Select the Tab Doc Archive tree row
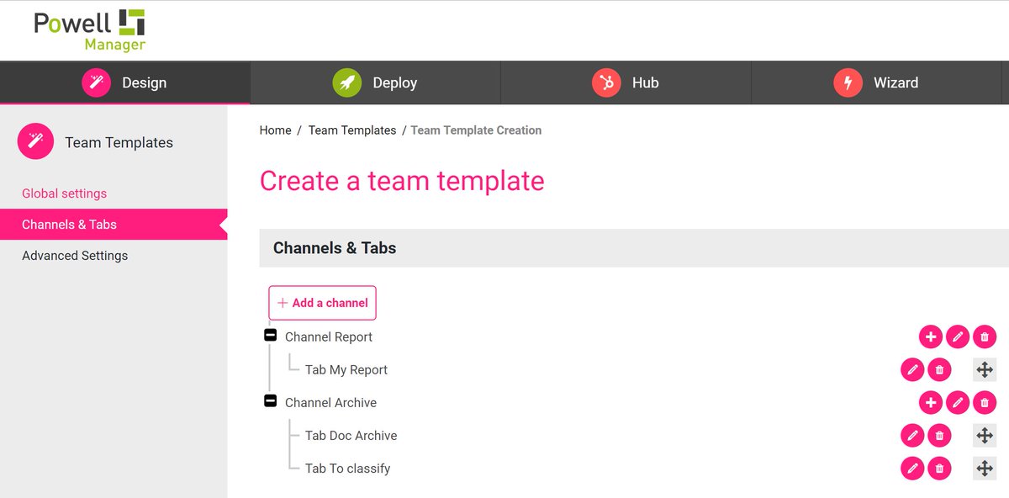 point(351,436)
